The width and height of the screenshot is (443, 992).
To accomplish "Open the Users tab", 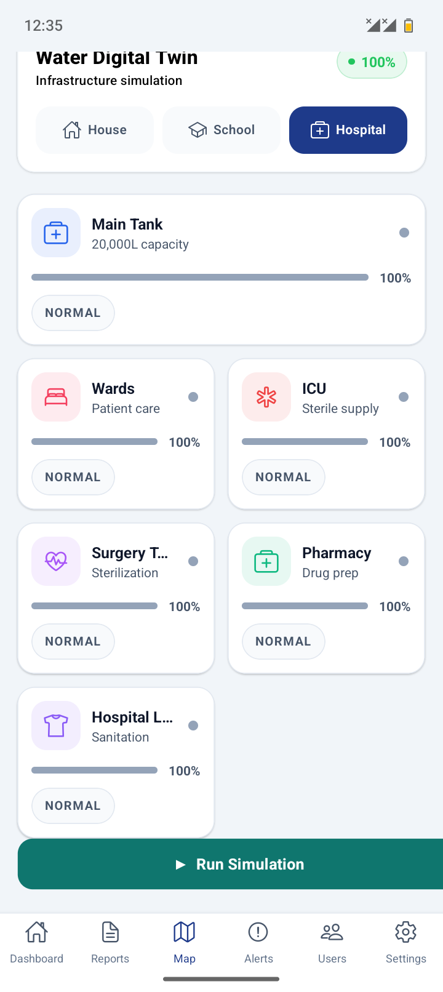I will click(x=332, y=943).
